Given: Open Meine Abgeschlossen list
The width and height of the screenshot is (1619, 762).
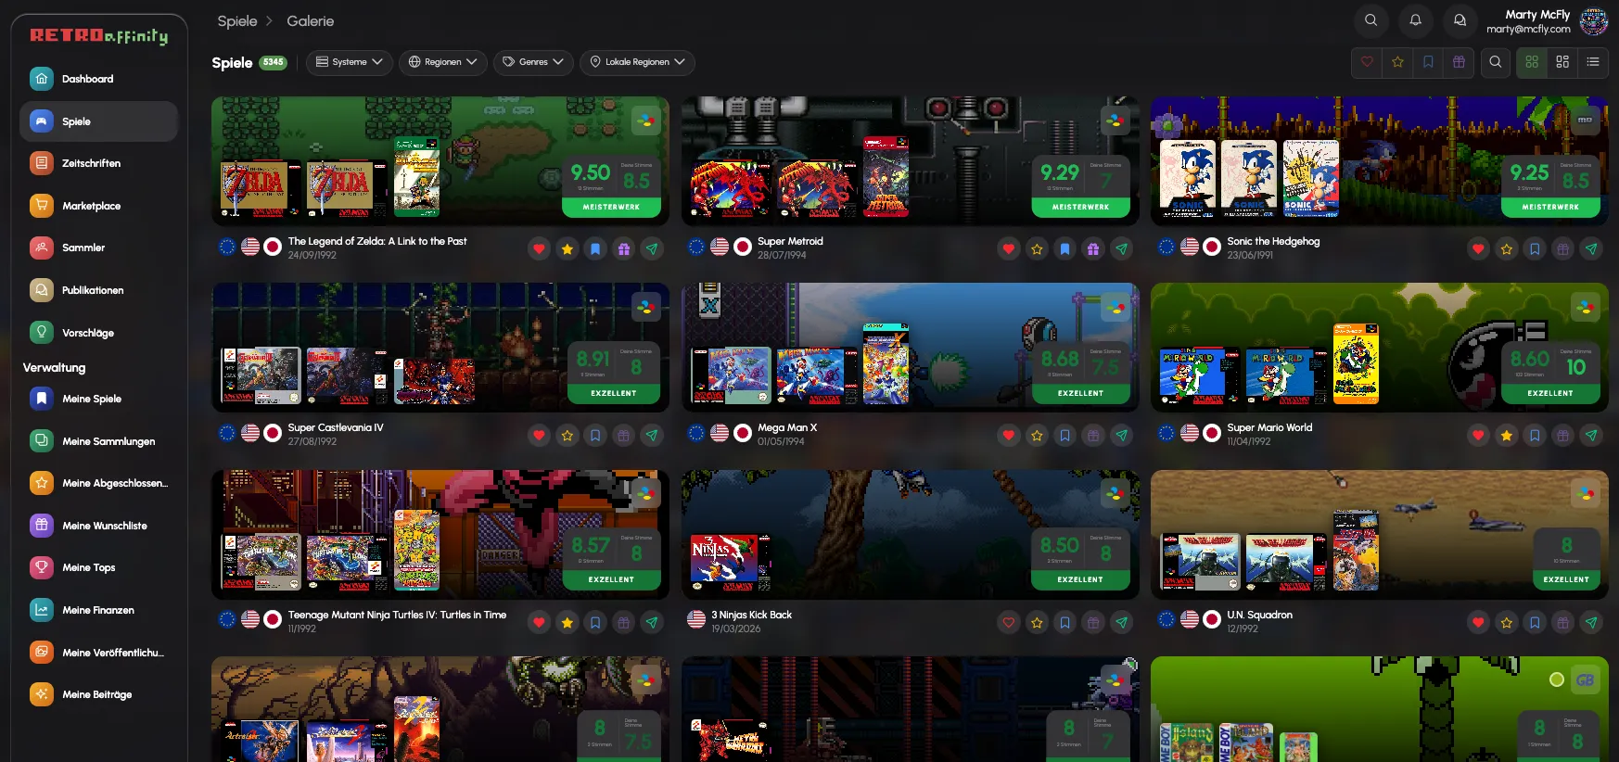Looking at the screenshot, I should [98, 483].
